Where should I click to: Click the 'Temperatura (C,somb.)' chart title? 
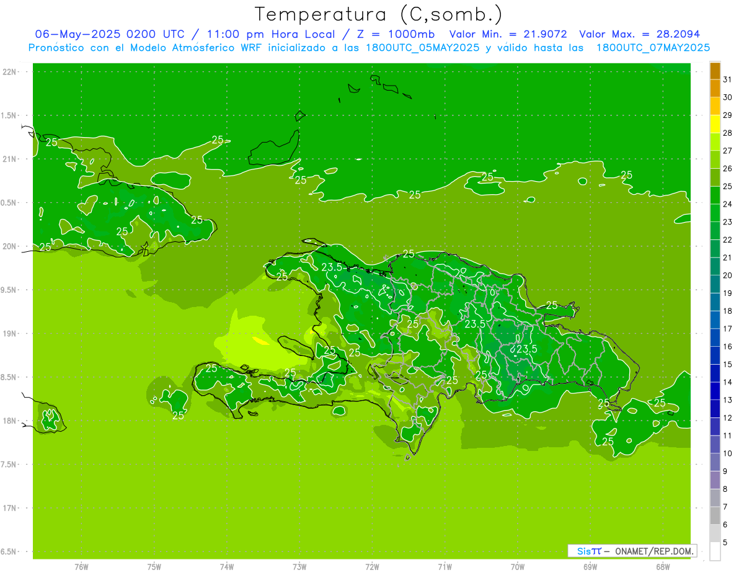(378, 14)
